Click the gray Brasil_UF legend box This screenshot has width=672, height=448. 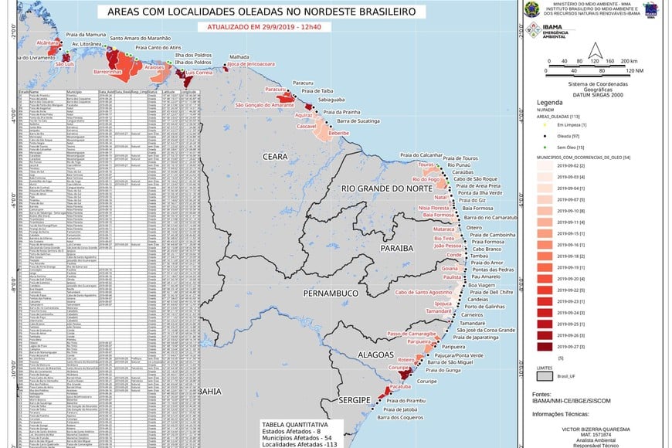tap(544, 376)
